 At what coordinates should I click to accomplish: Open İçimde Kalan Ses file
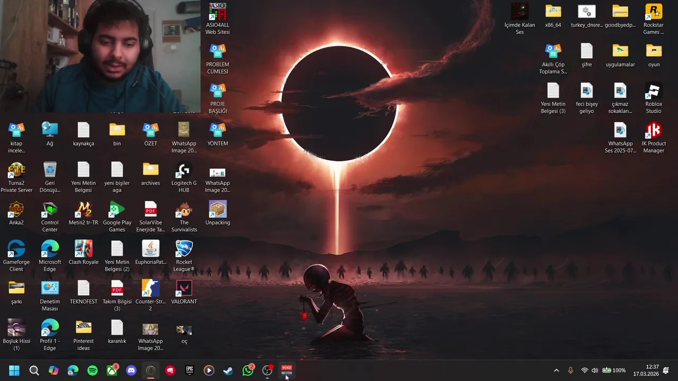[520, 19]
